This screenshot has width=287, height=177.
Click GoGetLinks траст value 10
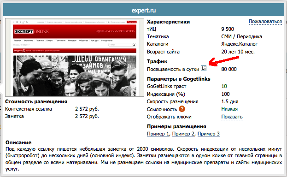tap(224, 86)
